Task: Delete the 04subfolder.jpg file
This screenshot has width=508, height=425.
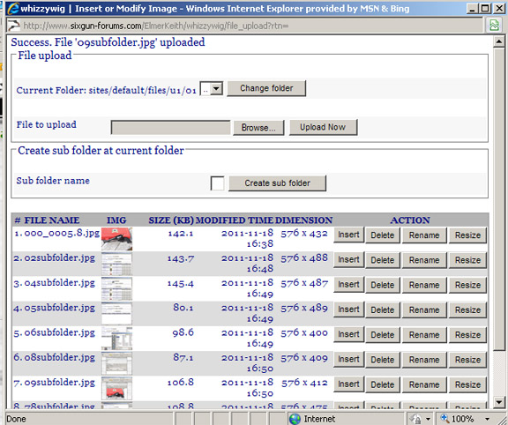Action: click(x=382, y=285)
